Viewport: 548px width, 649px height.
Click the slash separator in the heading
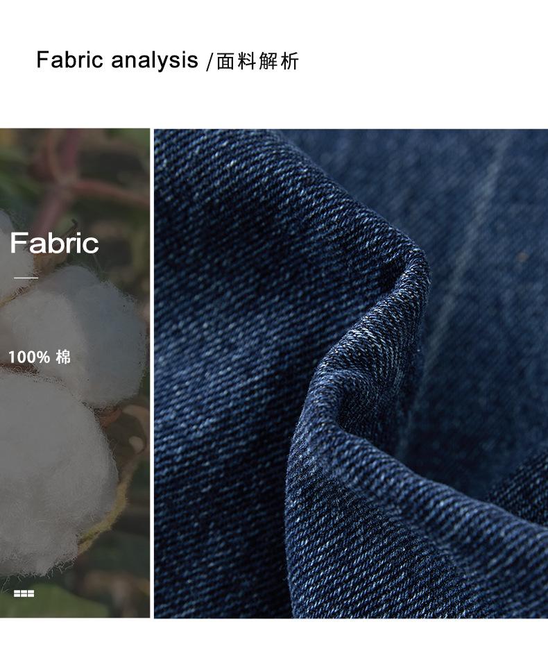click(209, 62)
